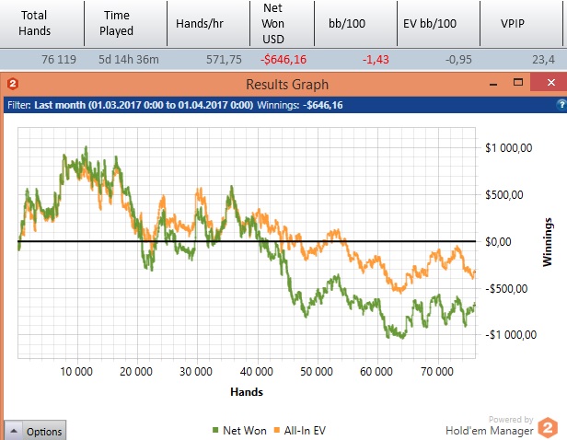
Task: Click the $1 000,00 axis label
Action: coord(508,148)
